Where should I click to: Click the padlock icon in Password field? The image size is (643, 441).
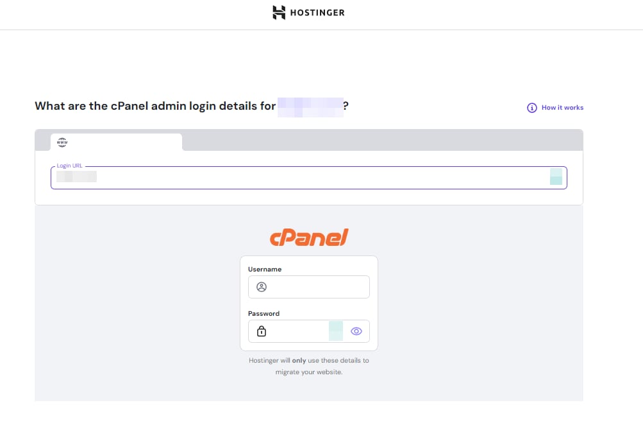point(261,331)
